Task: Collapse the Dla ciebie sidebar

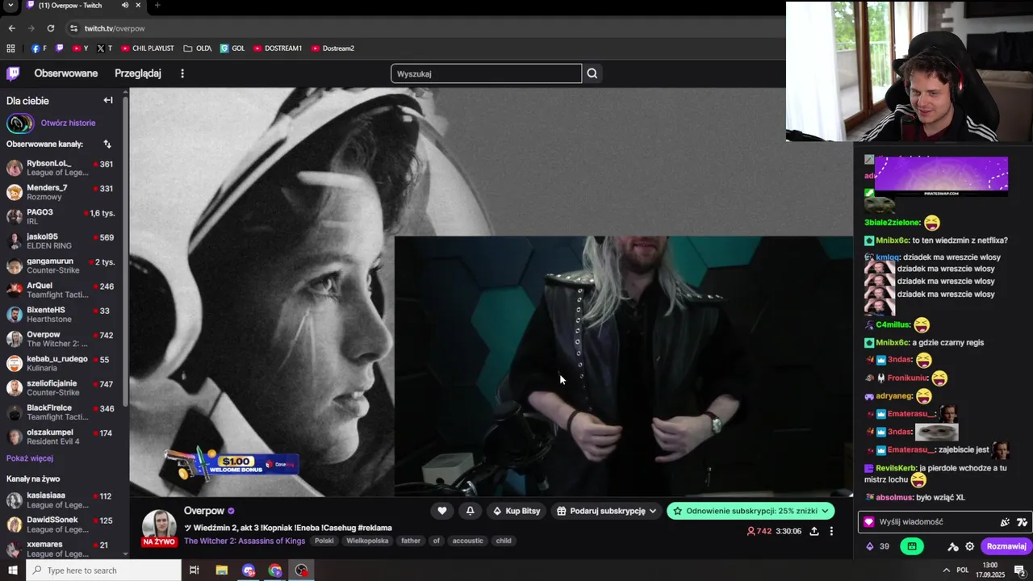Action: pyautogui.click(x=108, y=100)
